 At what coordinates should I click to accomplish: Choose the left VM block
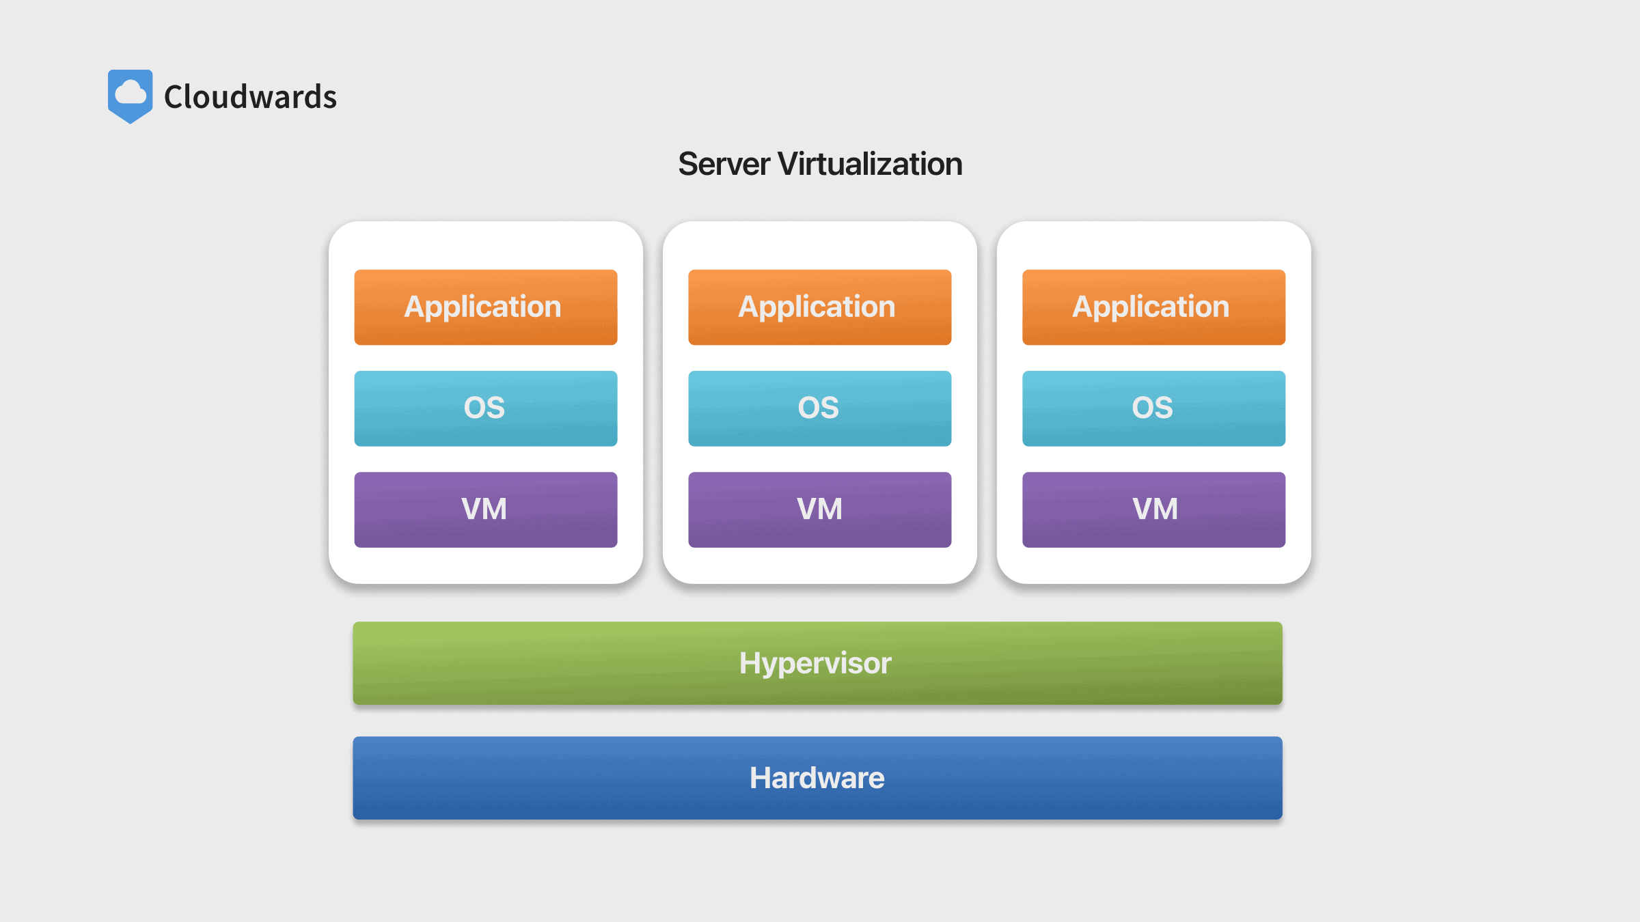[x=485, y=509]
